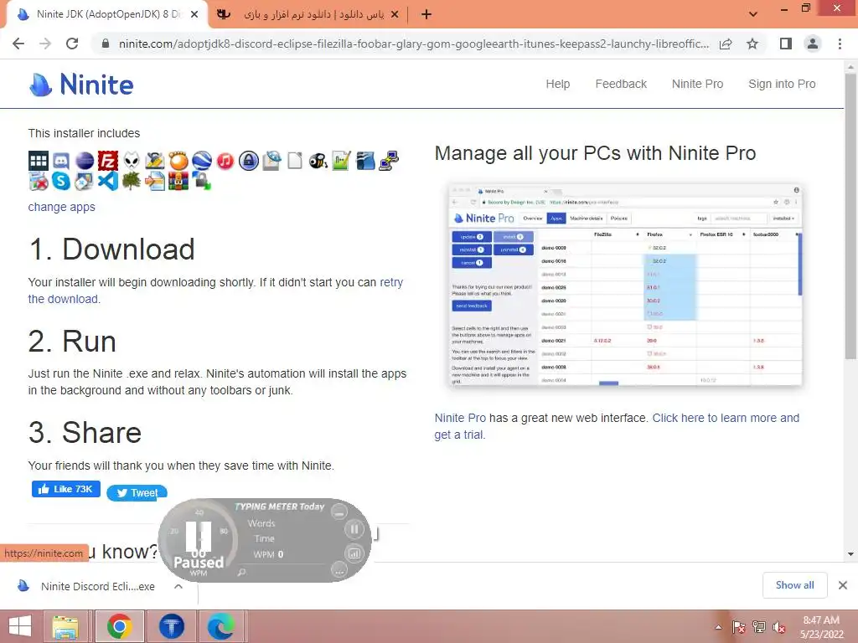858x643 pixels.
Task: Click the PuTTY computers icon
Action: (x=389, y=161)
